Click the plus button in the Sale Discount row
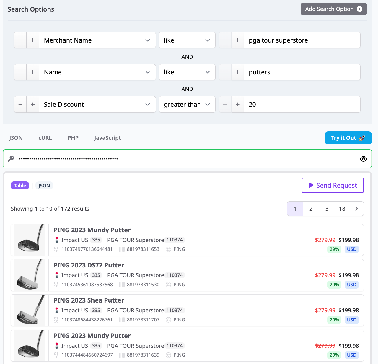 (33, 104)
